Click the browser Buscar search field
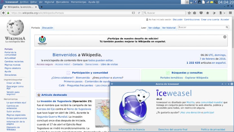The width and height of the screenshot is (234, 132). (x=164, y=13)
